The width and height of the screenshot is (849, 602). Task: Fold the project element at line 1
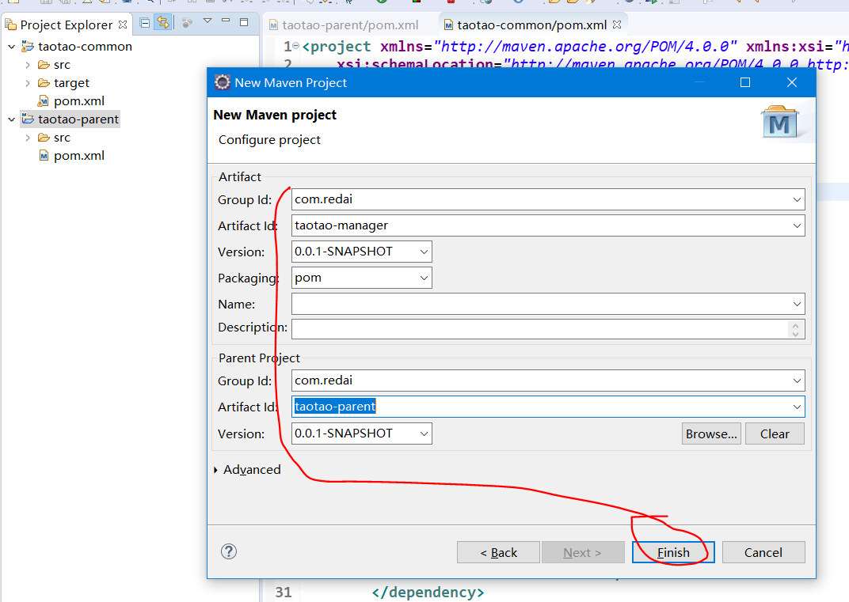(295, 45)
